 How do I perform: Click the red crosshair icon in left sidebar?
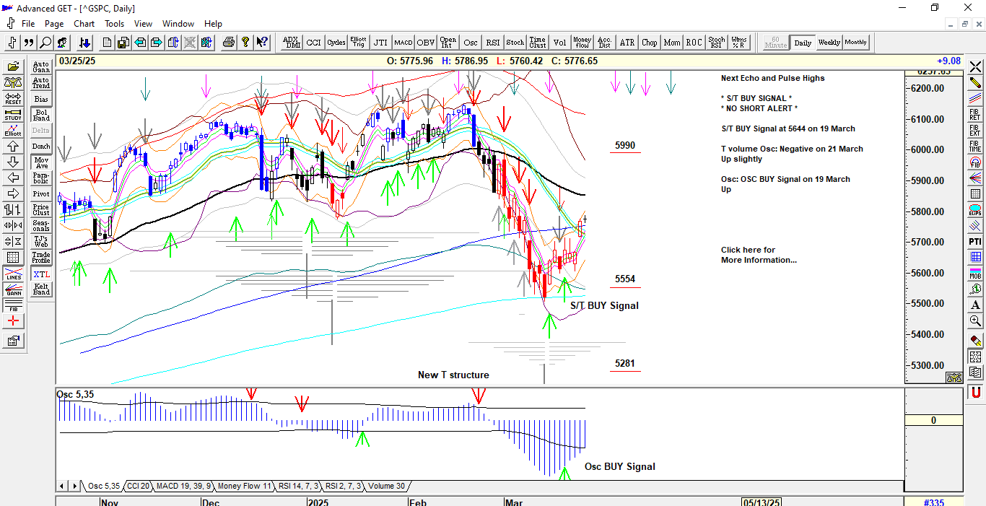pyautogui.click(x=13, y=321)
